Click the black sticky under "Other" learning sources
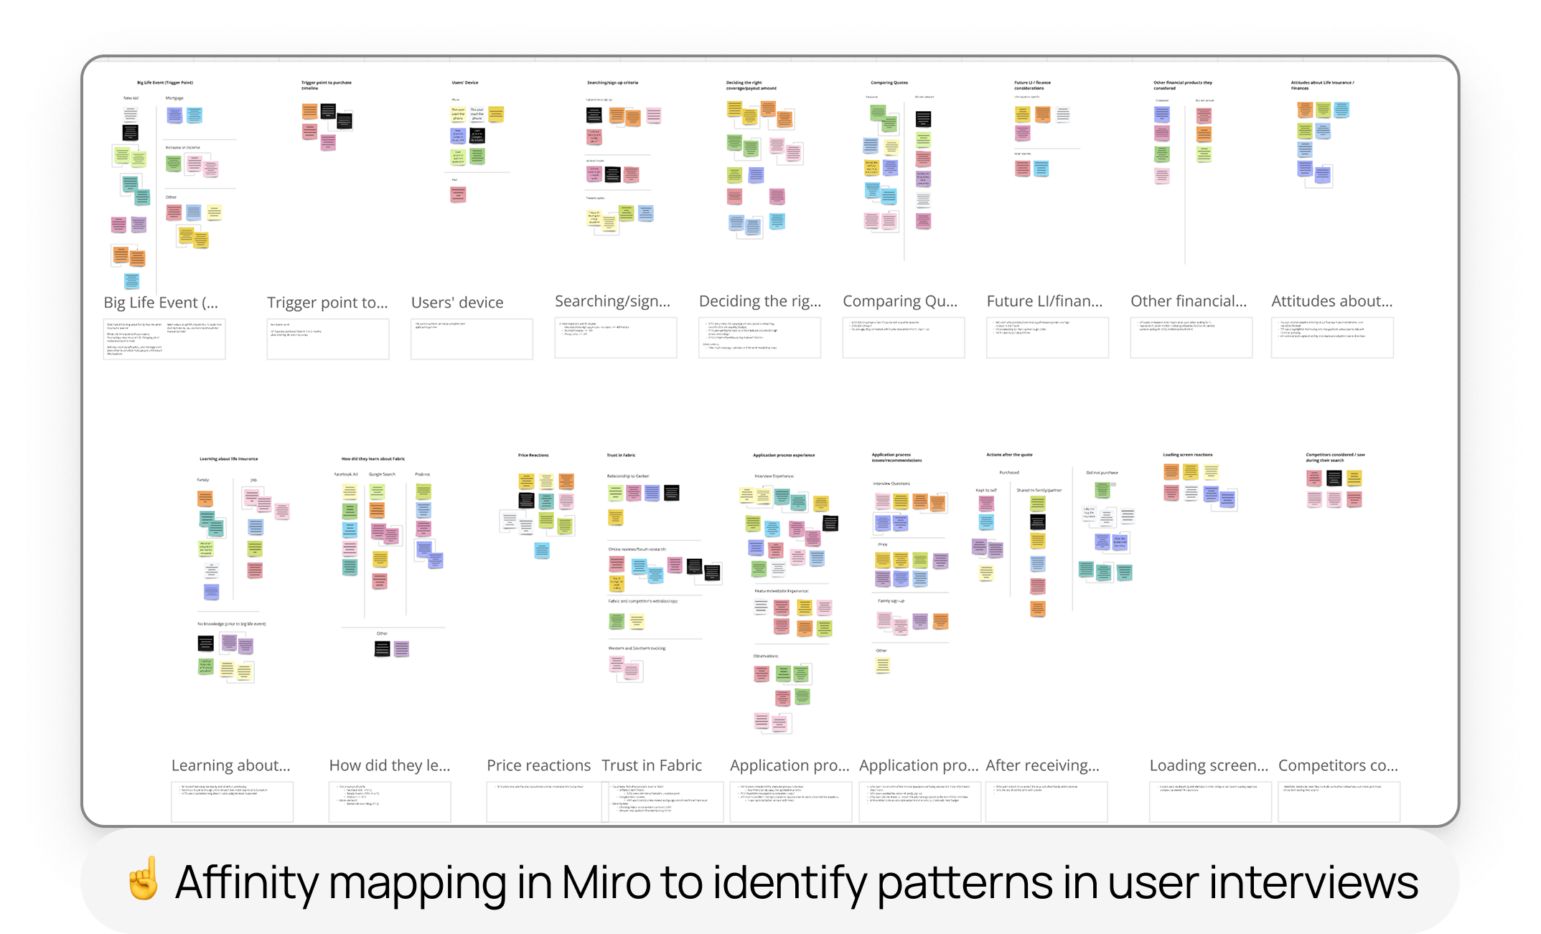This screenshot has width=1541, height=934. (383, 648)
